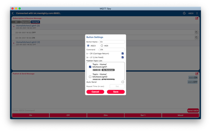211x132 pixels.
Task: Toggle the CR Carriage Return checkbox
Action: click(123, 54)
